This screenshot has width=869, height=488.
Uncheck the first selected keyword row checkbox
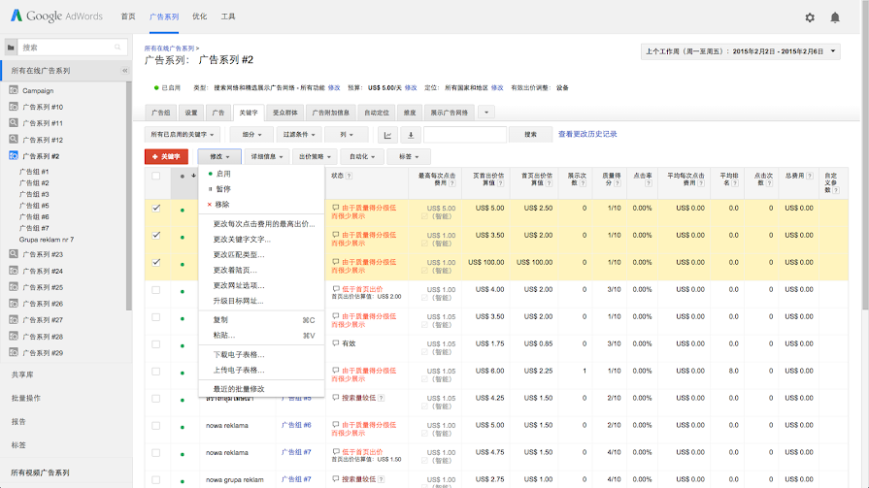pos(156,208)
